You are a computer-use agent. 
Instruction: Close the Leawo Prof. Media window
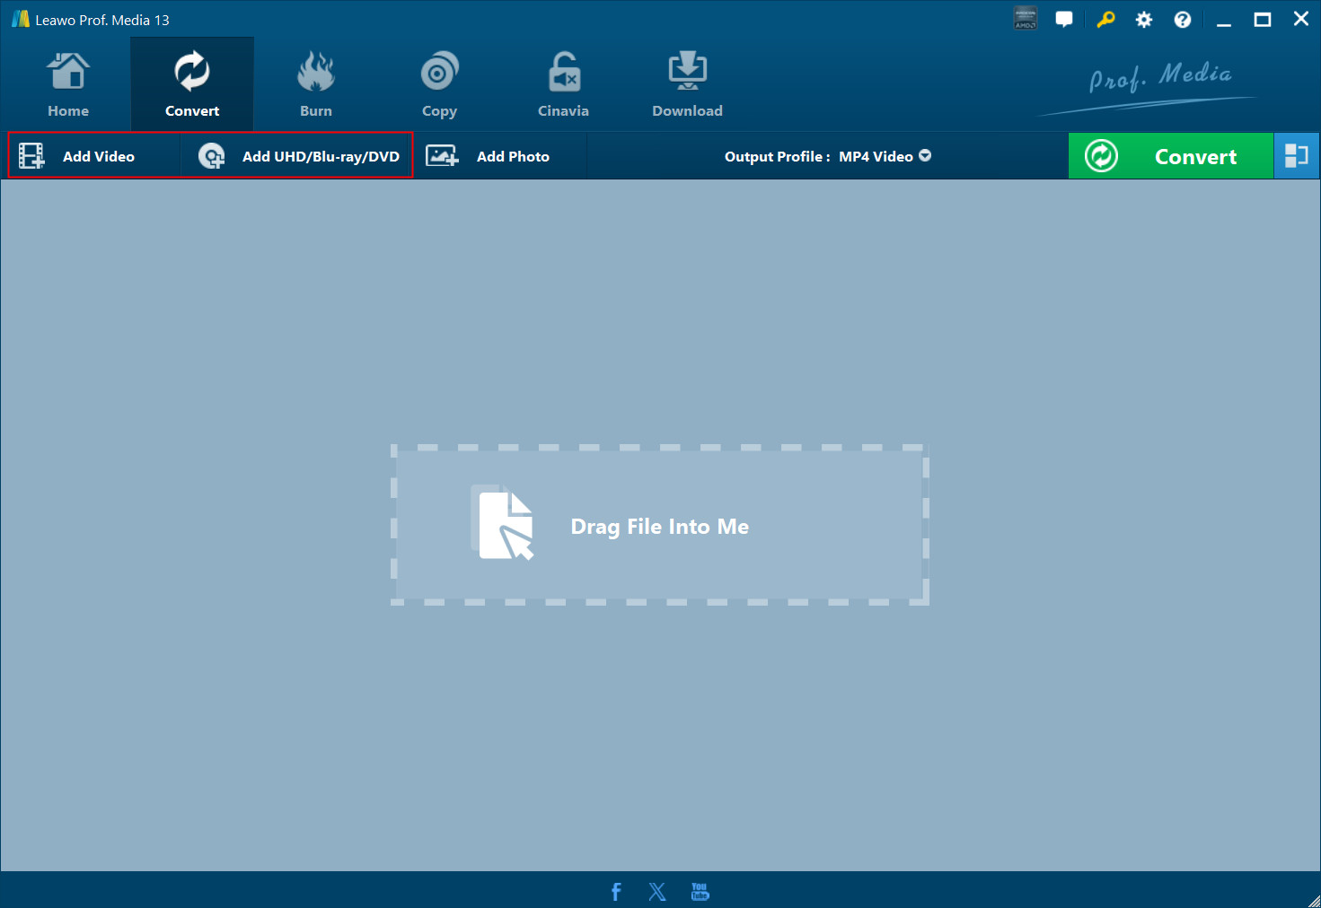(x=1301, y=19)
